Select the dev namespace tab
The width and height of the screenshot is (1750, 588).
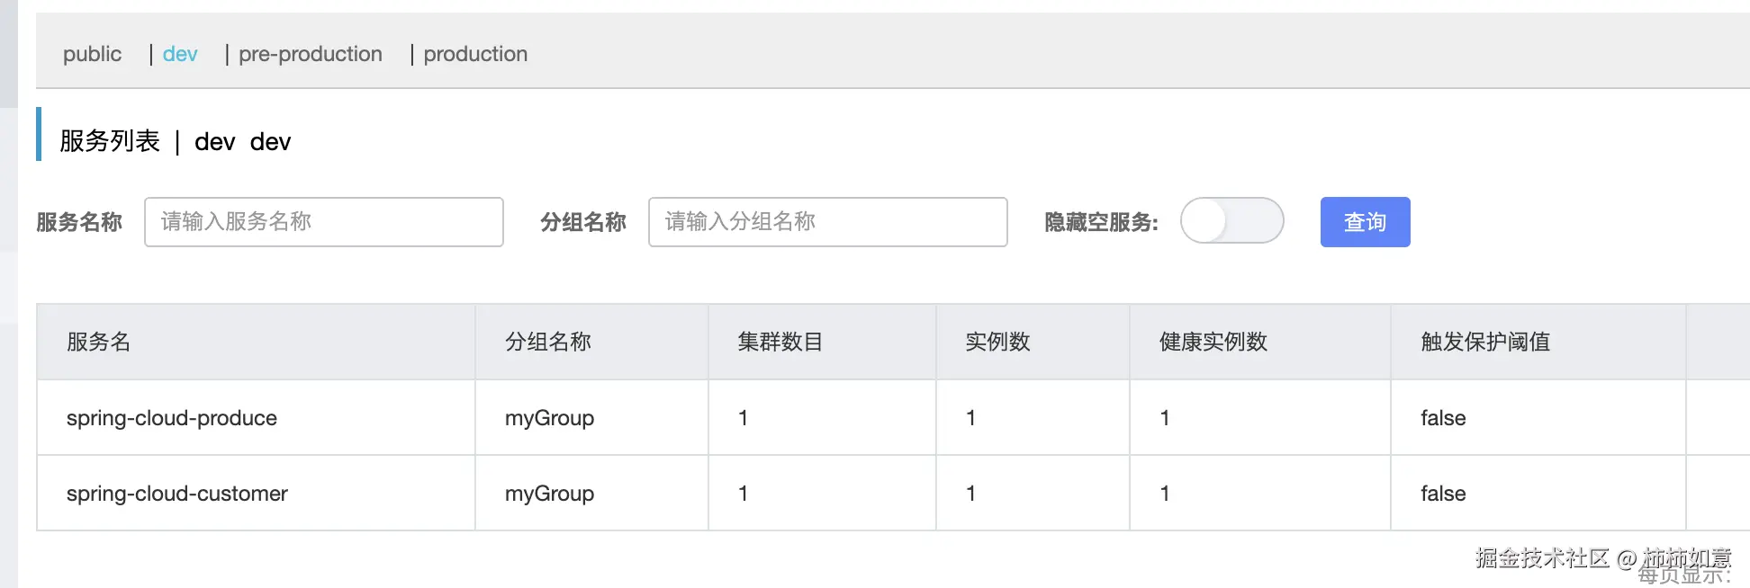point(180,54)
